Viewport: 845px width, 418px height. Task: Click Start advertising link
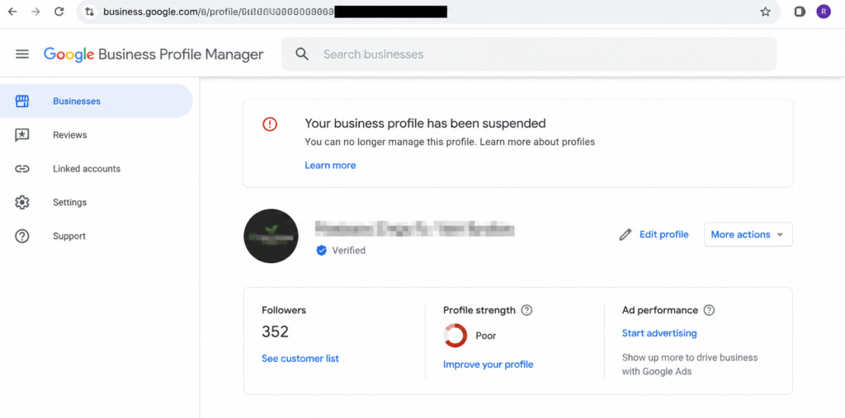coord(659,333)
